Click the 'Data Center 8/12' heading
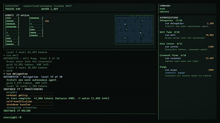Screen dimensions: 220x123 (171, 44)
